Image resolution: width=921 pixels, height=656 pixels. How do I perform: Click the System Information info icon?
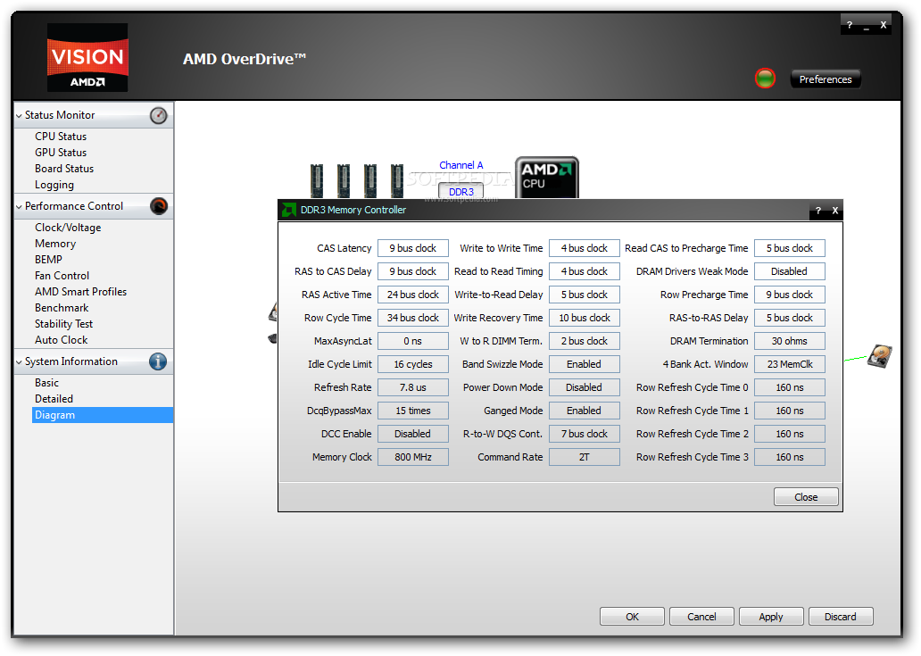[x=157, y=361]
